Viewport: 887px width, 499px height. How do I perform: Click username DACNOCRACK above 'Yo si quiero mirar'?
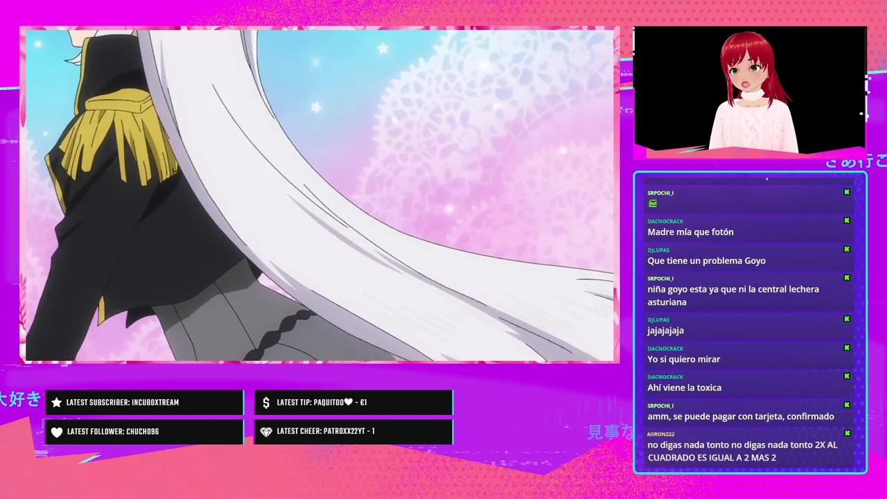(665, 349)
